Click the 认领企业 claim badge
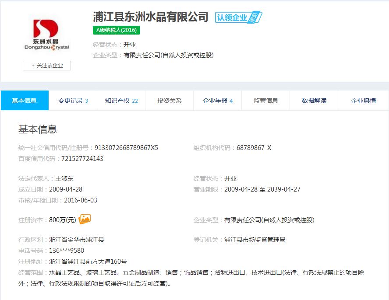This screenshot has width=389, height=300. 238,17
